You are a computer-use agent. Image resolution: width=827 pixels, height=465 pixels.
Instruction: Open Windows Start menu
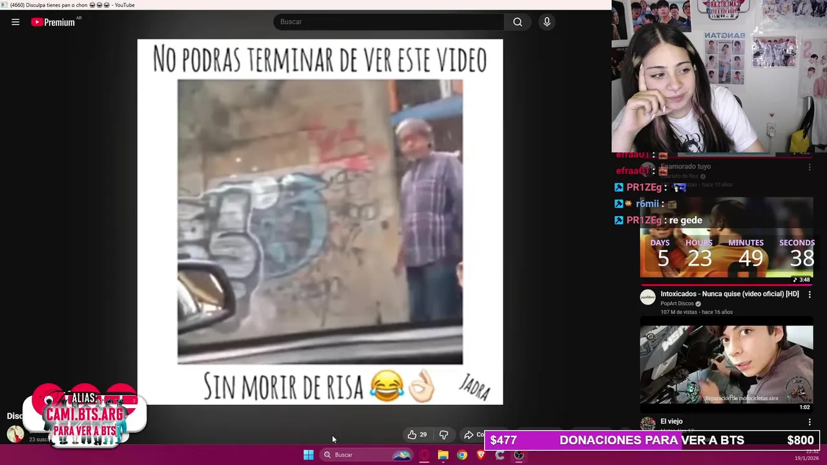(309, 455)
